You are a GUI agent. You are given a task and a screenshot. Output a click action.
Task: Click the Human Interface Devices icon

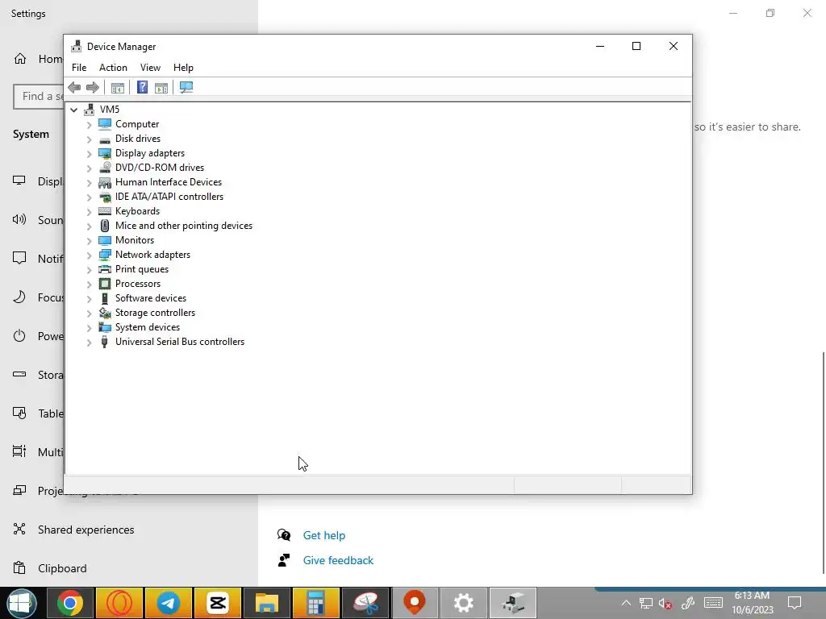coord(105,182)
